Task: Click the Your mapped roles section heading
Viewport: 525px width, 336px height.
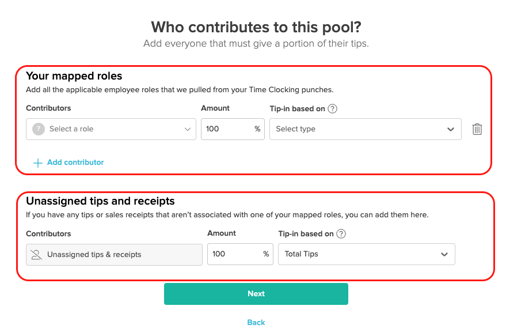Action: pos(74,75)
